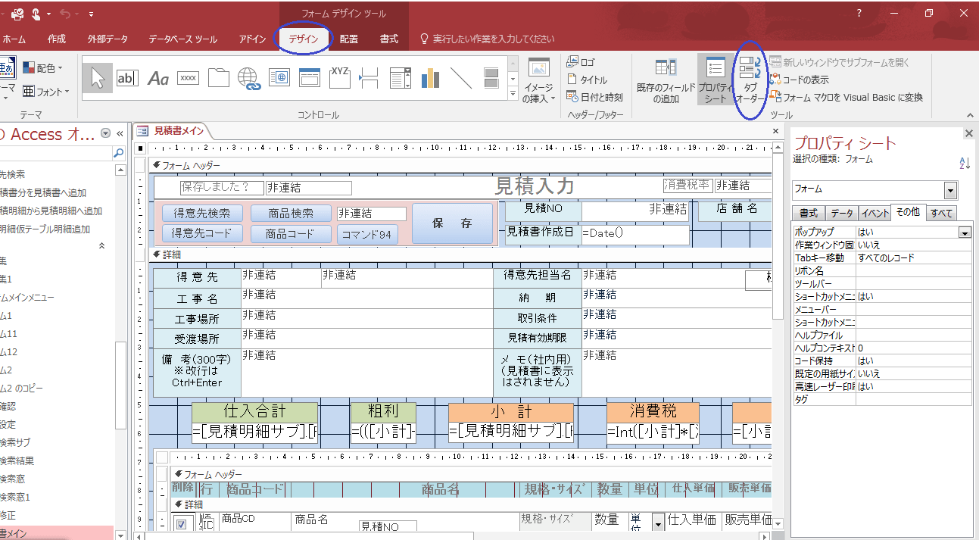The height and width of the screenshot is (540, 979).
Task: Click 既存のフィールドの追加 button
Action: [666, 80]
